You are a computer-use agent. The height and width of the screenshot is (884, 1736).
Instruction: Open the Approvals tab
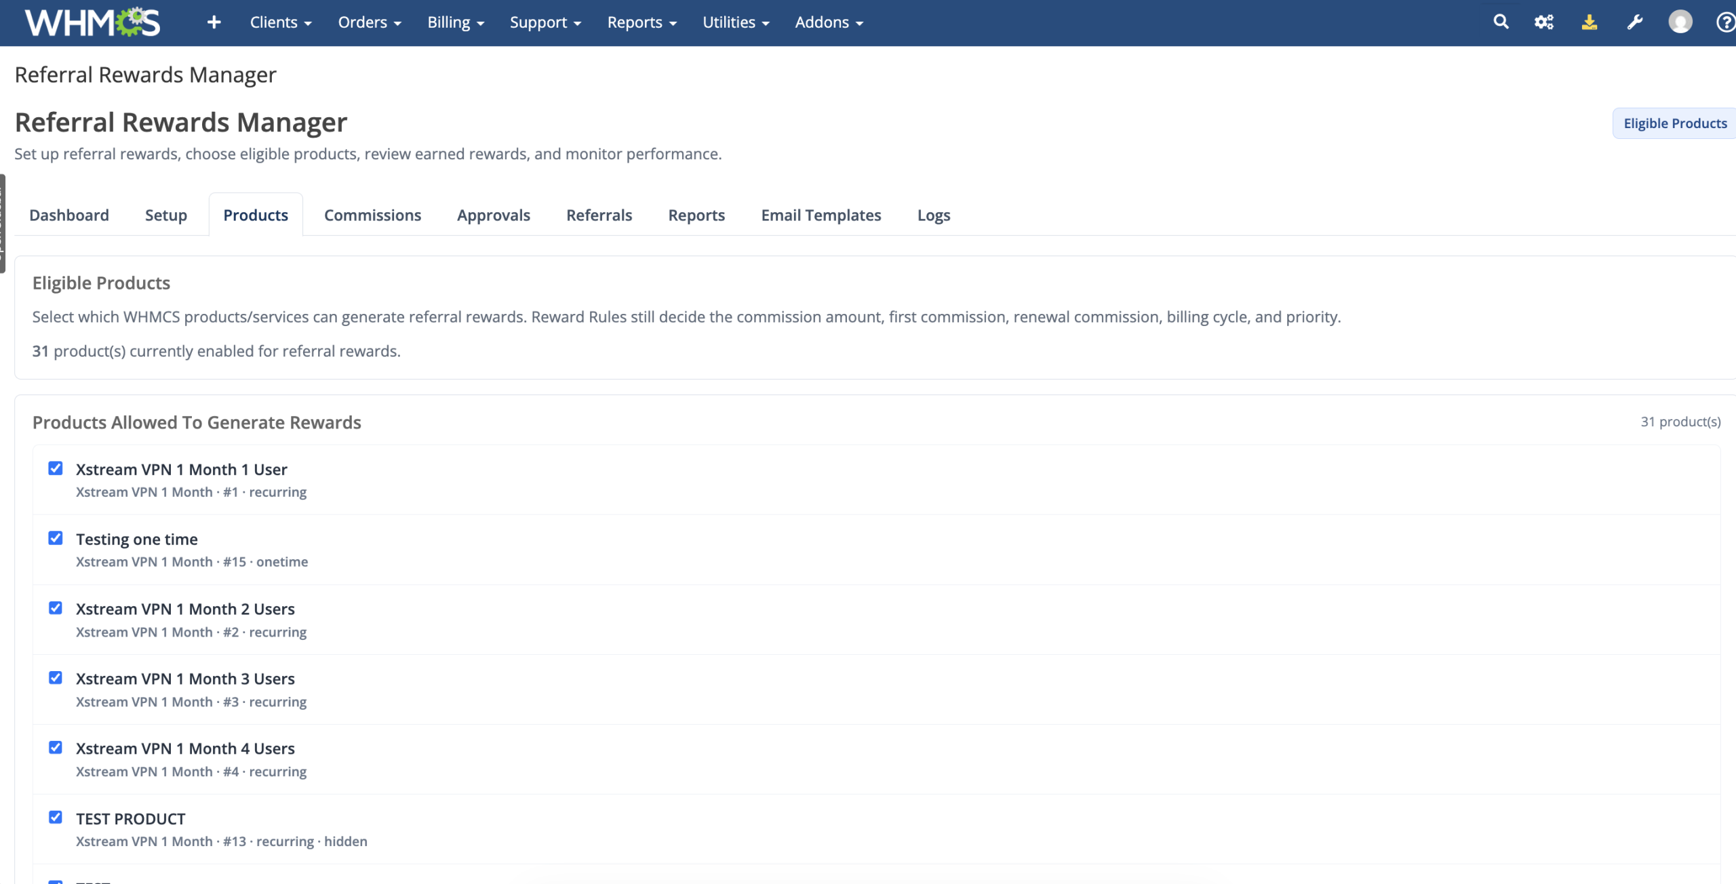494,215
